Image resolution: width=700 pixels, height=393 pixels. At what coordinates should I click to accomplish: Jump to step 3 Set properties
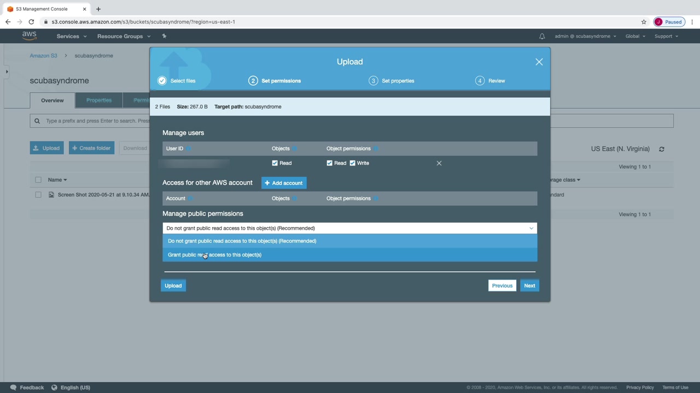point(392,81)
